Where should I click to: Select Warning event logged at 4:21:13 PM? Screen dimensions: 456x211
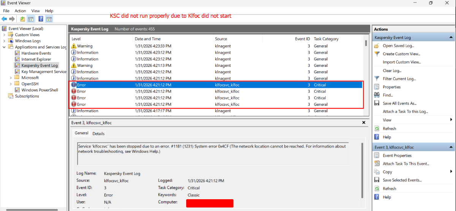pyautogui.click(x=216, y=65)
